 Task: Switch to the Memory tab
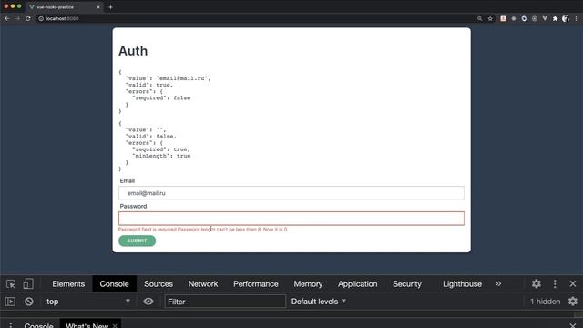tap(308, 283)
